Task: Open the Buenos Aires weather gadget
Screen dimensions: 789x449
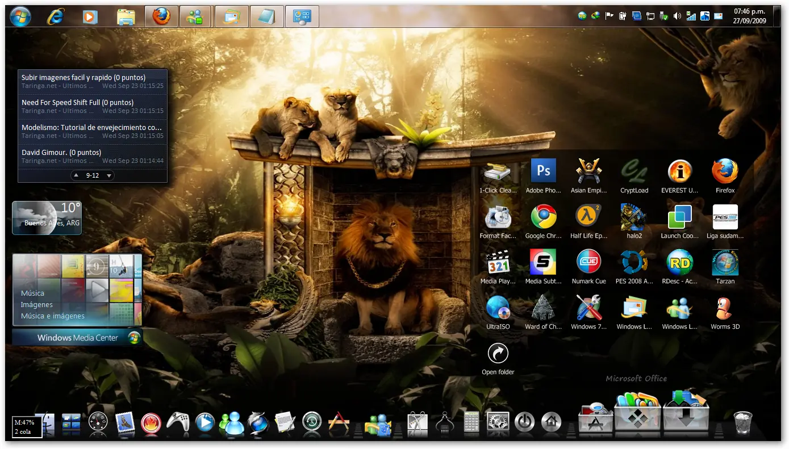Action: point(47,217)
